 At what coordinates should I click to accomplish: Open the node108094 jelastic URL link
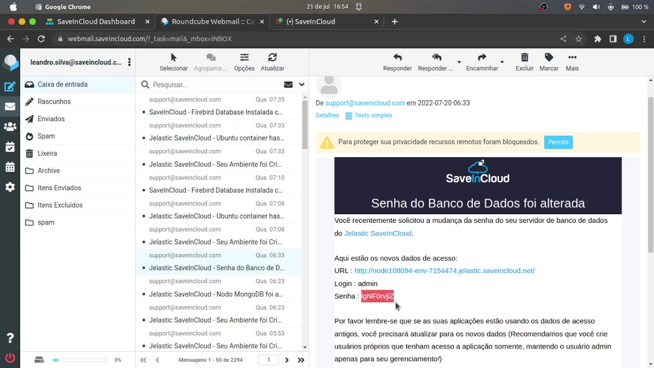click(x=445, y=271)
